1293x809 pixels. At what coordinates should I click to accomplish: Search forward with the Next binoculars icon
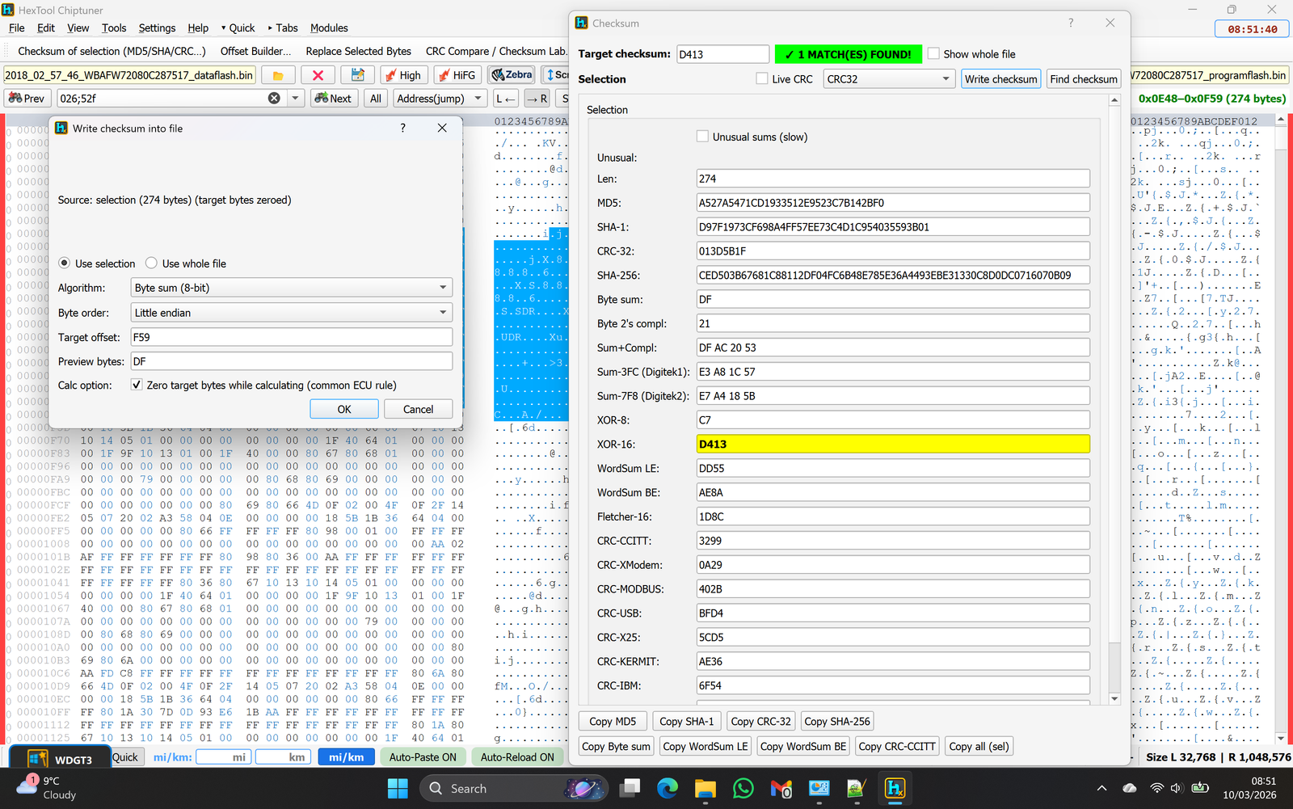[334, 98]
